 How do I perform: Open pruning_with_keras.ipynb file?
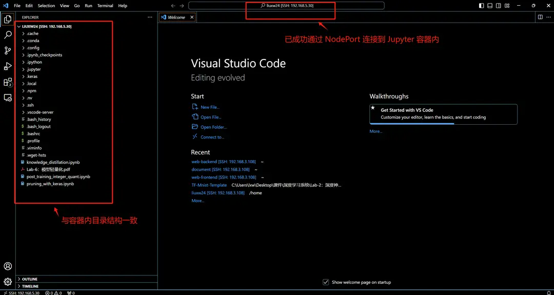50,184
